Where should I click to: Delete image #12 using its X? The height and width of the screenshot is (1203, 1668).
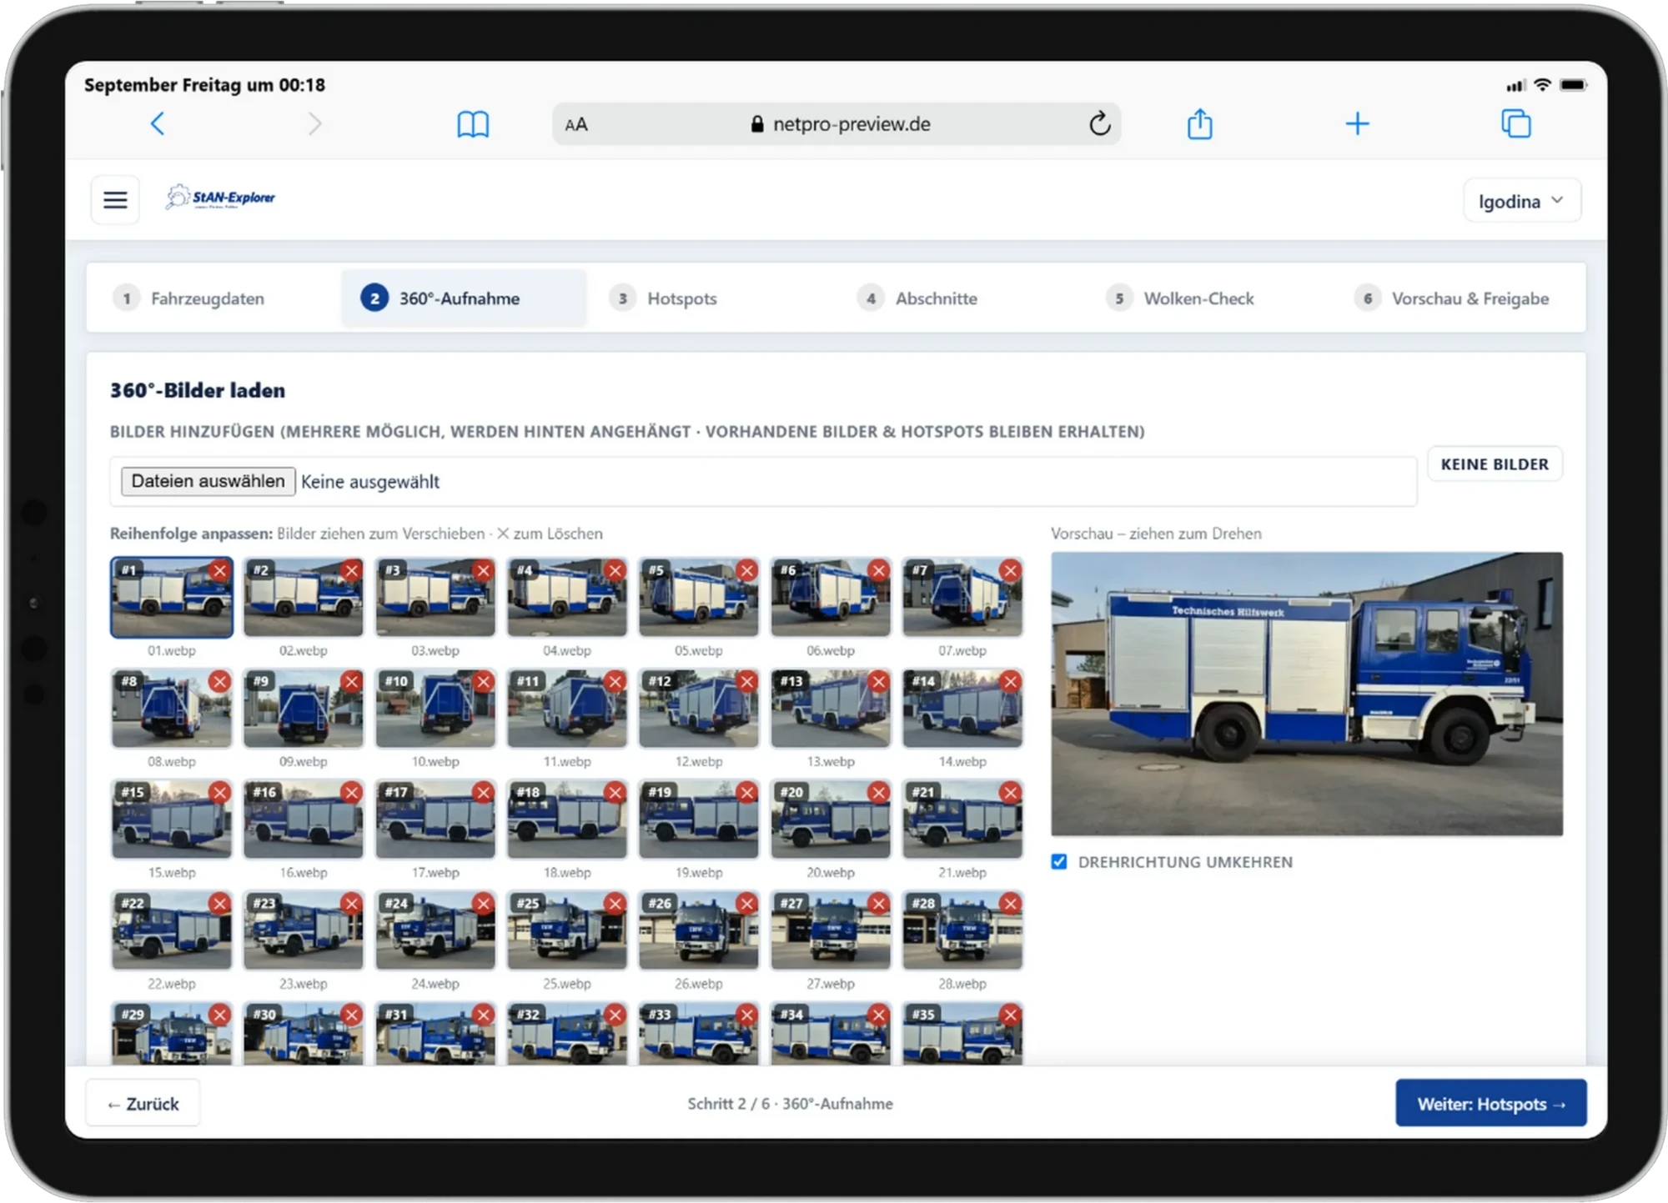point(747,681)
